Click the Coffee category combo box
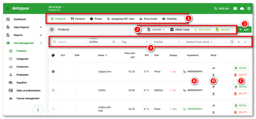This screenshot has width=256, height=119. pyautogui.click(x=102, y=42)
